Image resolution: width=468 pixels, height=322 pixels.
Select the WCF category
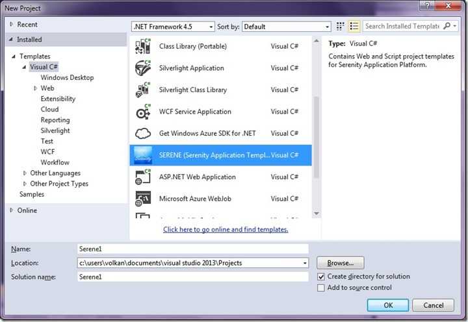click(47, 152)
